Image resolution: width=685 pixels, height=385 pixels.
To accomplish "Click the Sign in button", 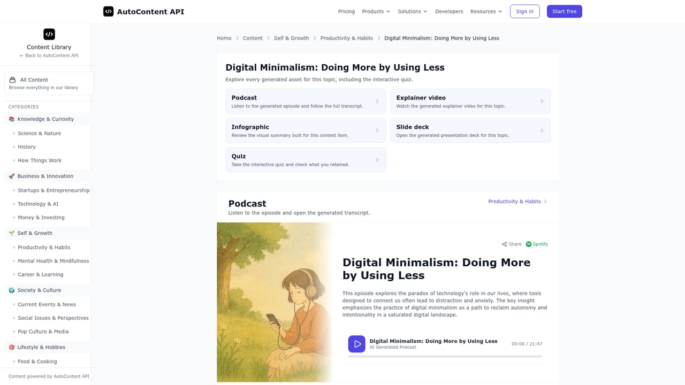I will [524, 11].
